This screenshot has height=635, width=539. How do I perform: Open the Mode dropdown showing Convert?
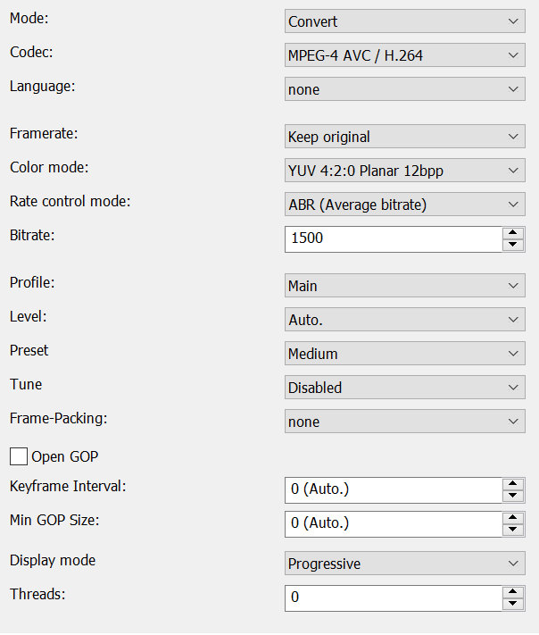click(404, 21)
